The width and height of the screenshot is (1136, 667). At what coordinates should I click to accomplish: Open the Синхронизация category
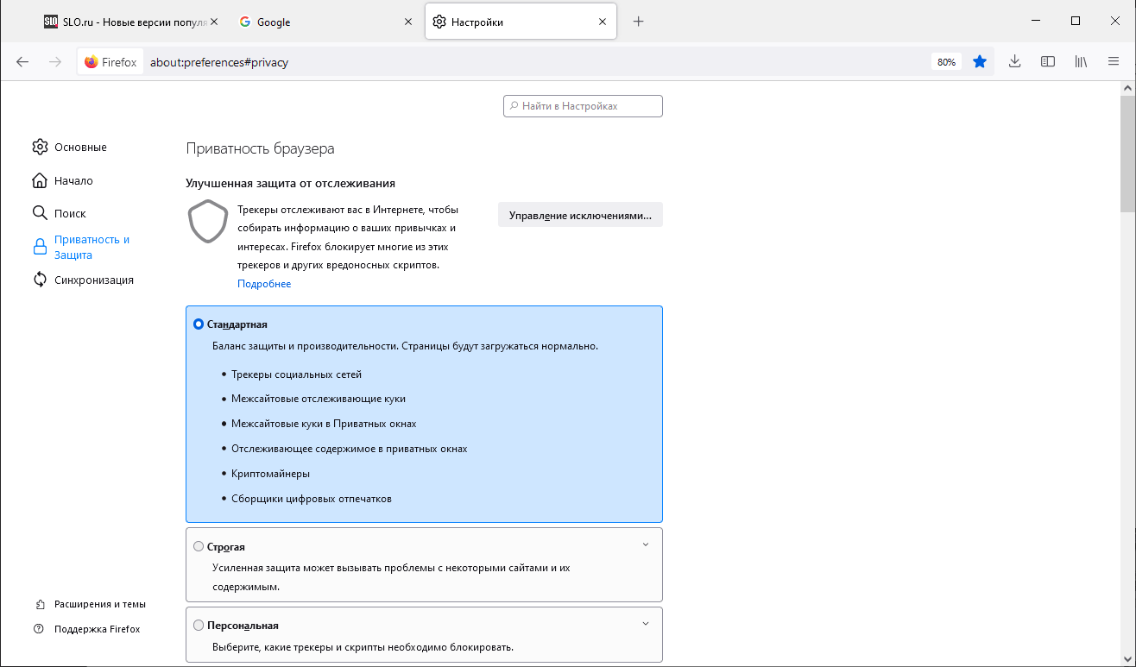(x=83, y=280)
